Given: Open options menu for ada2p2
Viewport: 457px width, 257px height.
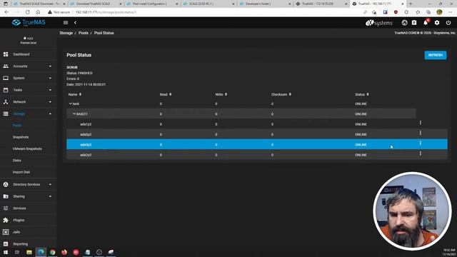Looking at the screenshot, I should tap(421, 153).
